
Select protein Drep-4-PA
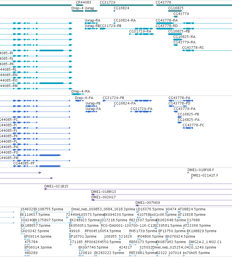84,98
